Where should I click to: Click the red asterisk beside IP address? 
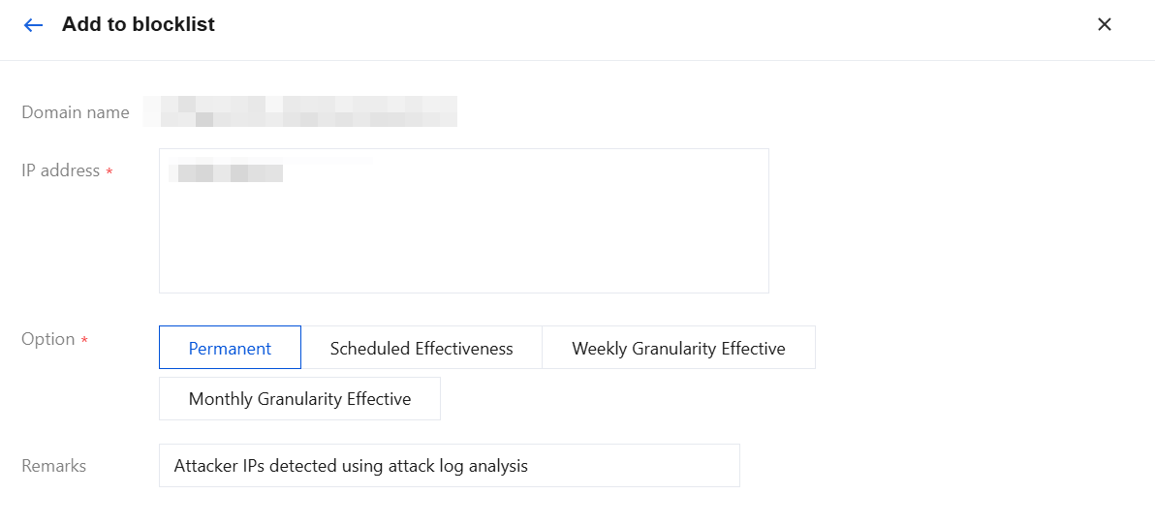(109, 172)
